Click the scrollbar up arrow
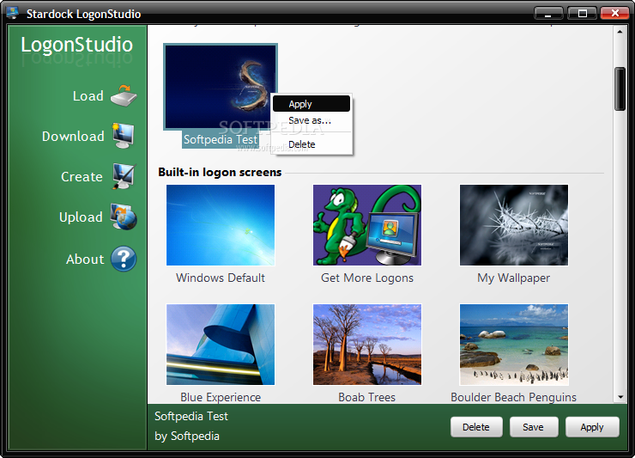This screenshot has height=458, width=635. point(620,32)
